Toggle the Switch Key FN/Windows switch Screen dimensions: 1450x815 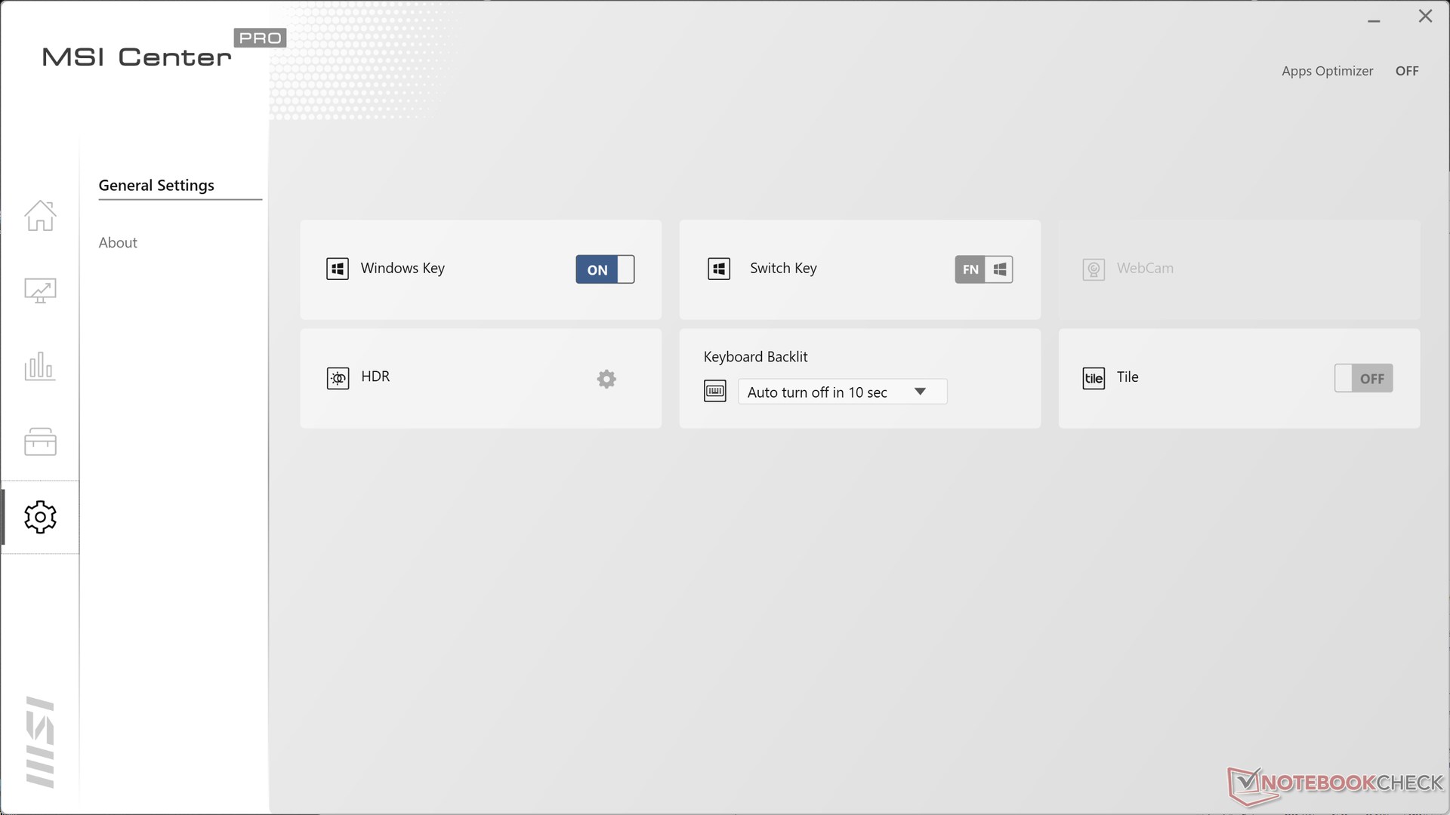pos(984,269)
